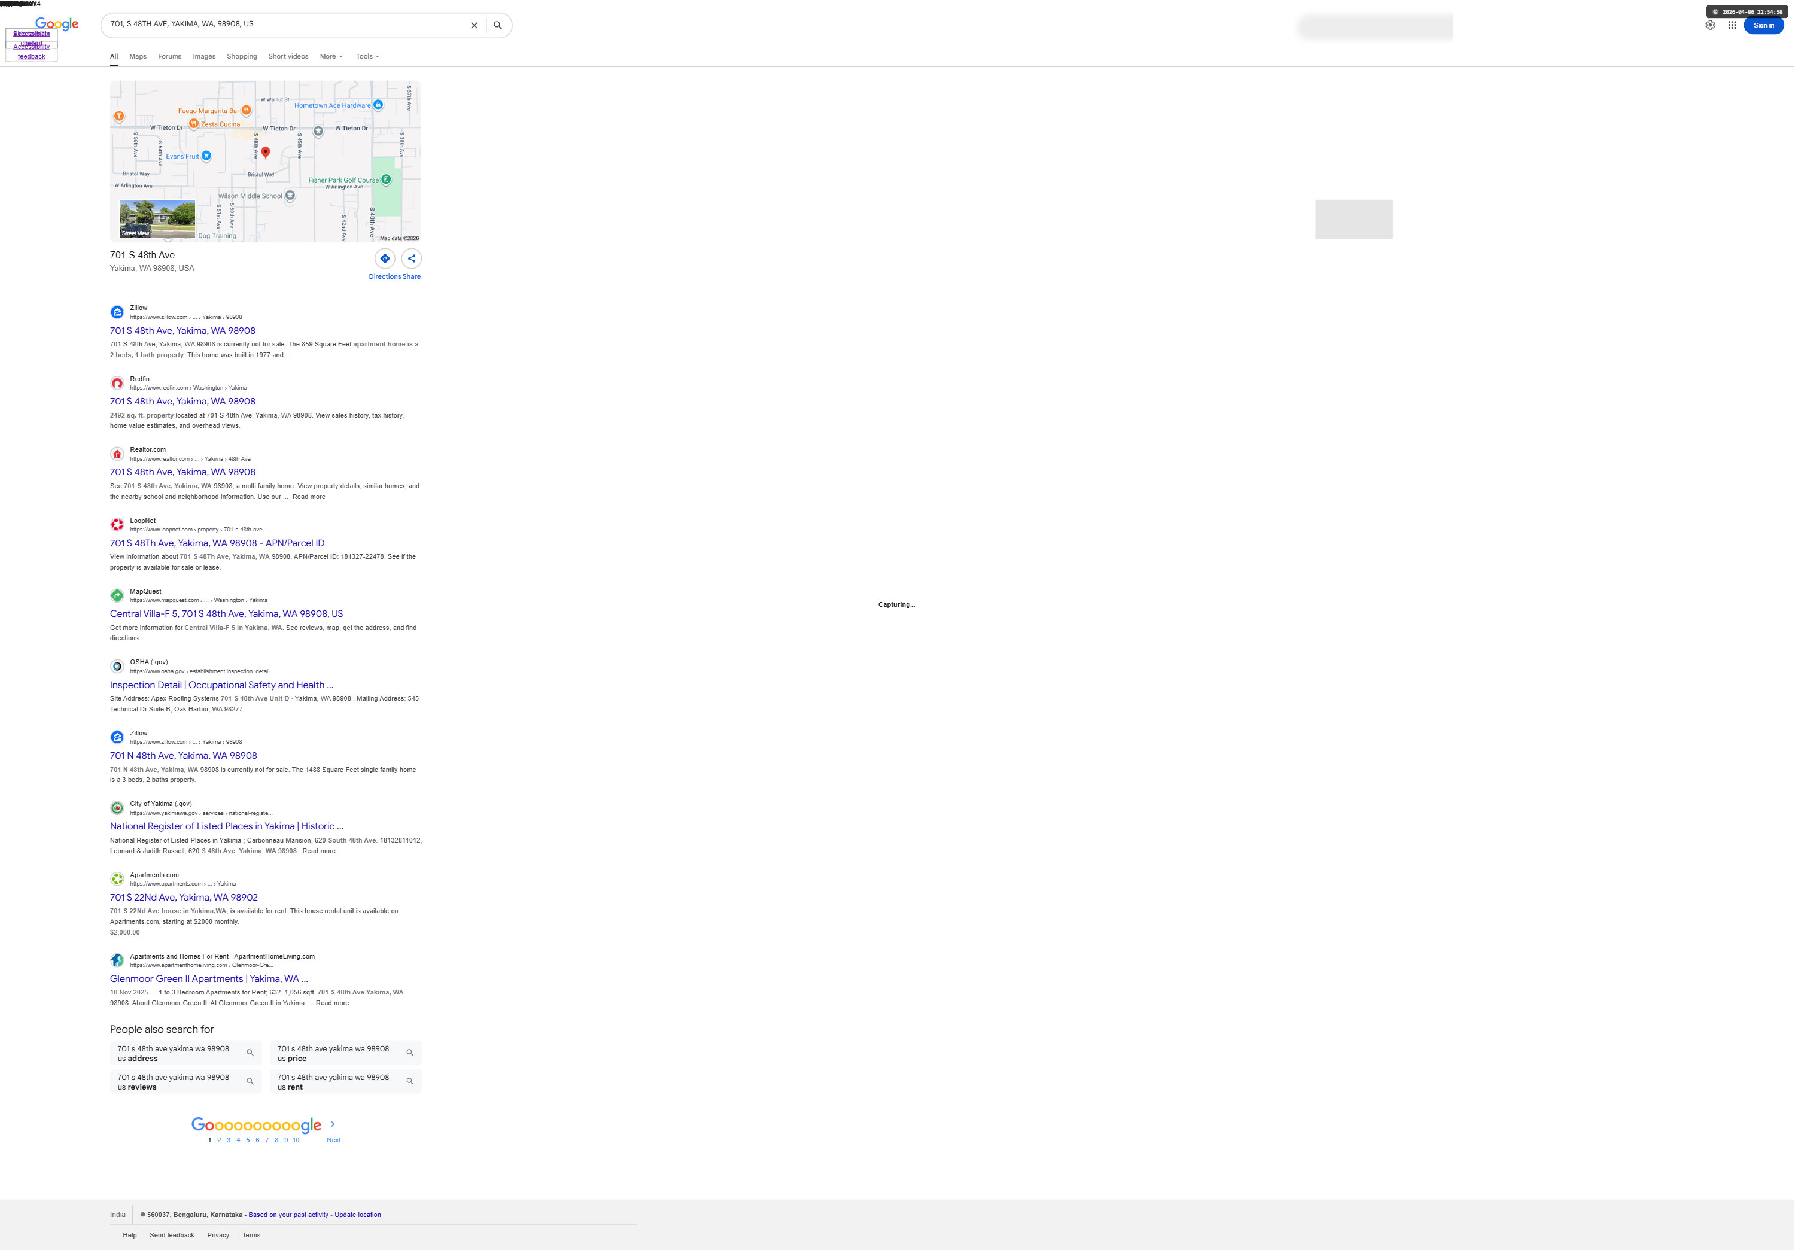The image size is (1816, 1250).
Task: Click the Realtor.com result favicon
Action: point(117,454)
